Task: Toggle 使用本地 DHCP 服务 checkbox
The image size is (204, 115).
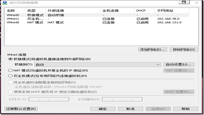Action: tap(10, 92)
